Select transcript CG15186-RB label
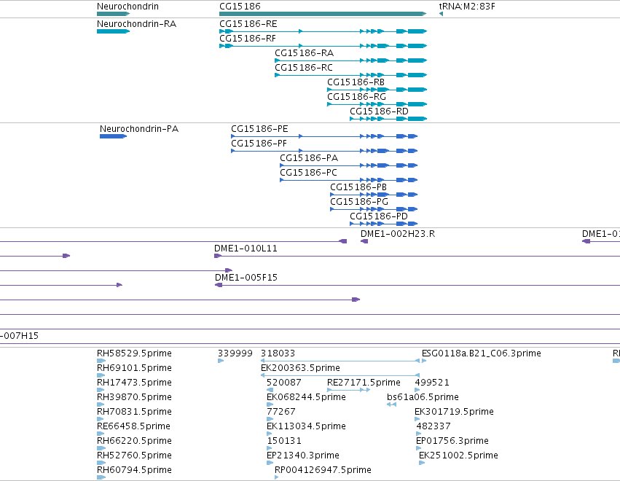This screenshot has width=620, height=481. coord(356,82)
